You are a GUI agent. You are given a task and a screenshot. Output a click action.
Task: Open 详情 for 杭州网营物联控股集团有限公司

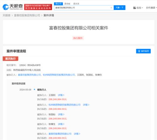click(86, 105)
